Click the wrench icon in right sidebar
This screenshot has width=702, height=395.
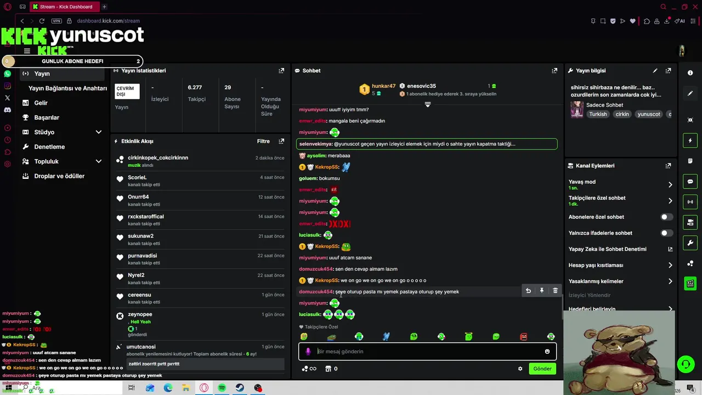point(690,242)
